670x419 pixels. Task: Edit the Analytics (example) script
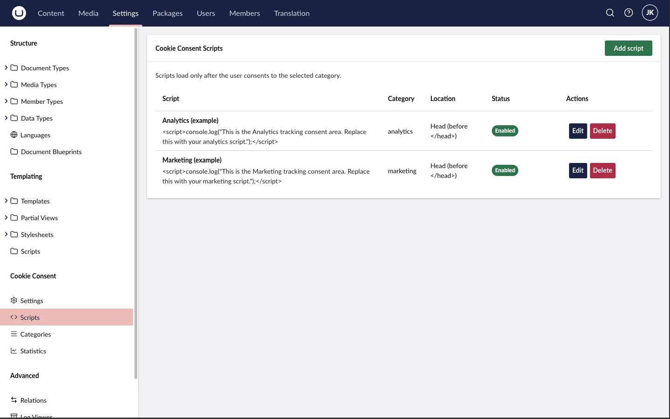(578, 131)
